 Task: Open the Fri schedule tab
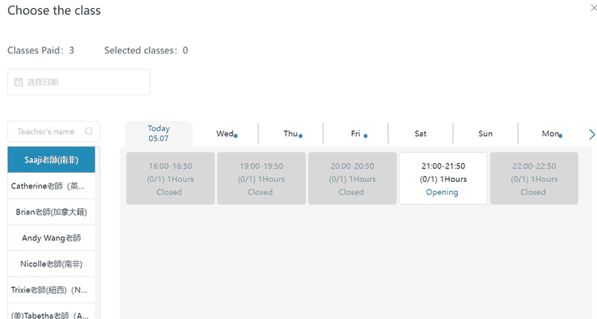(356, 133)
